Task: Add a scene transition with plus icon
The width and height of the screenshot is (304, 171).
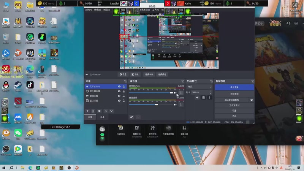Action: [197, 98]
